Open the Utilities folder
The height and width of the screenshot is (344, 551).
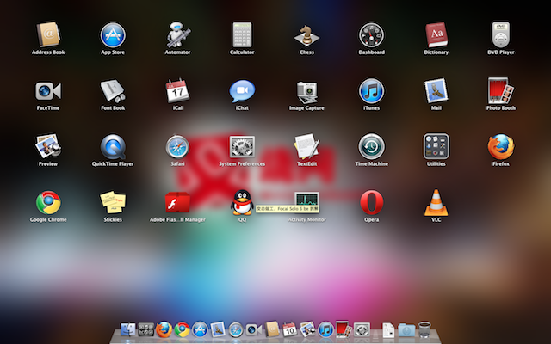436,146
